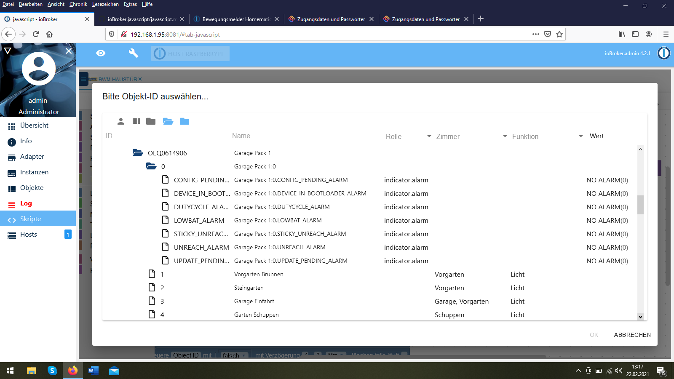Screen dimensions: 674x379
Task: Click the person icon in the dialog toolbar
Action: tap(121, 121)
